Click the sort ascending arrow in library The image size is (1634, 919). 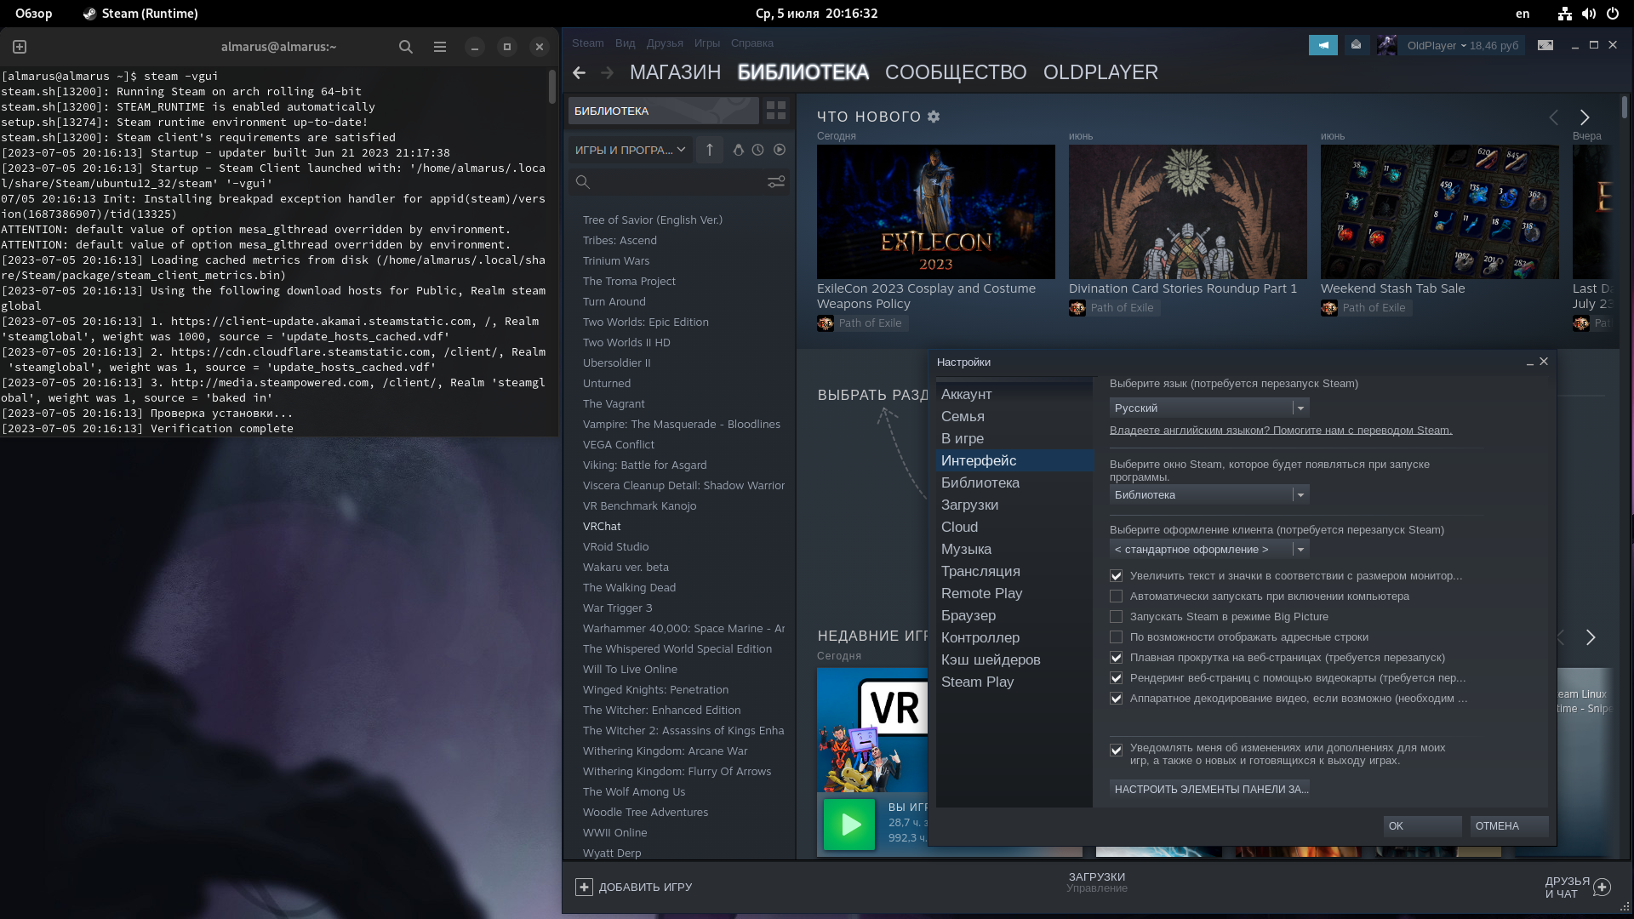pyautogui.click(x=709, y=150)
